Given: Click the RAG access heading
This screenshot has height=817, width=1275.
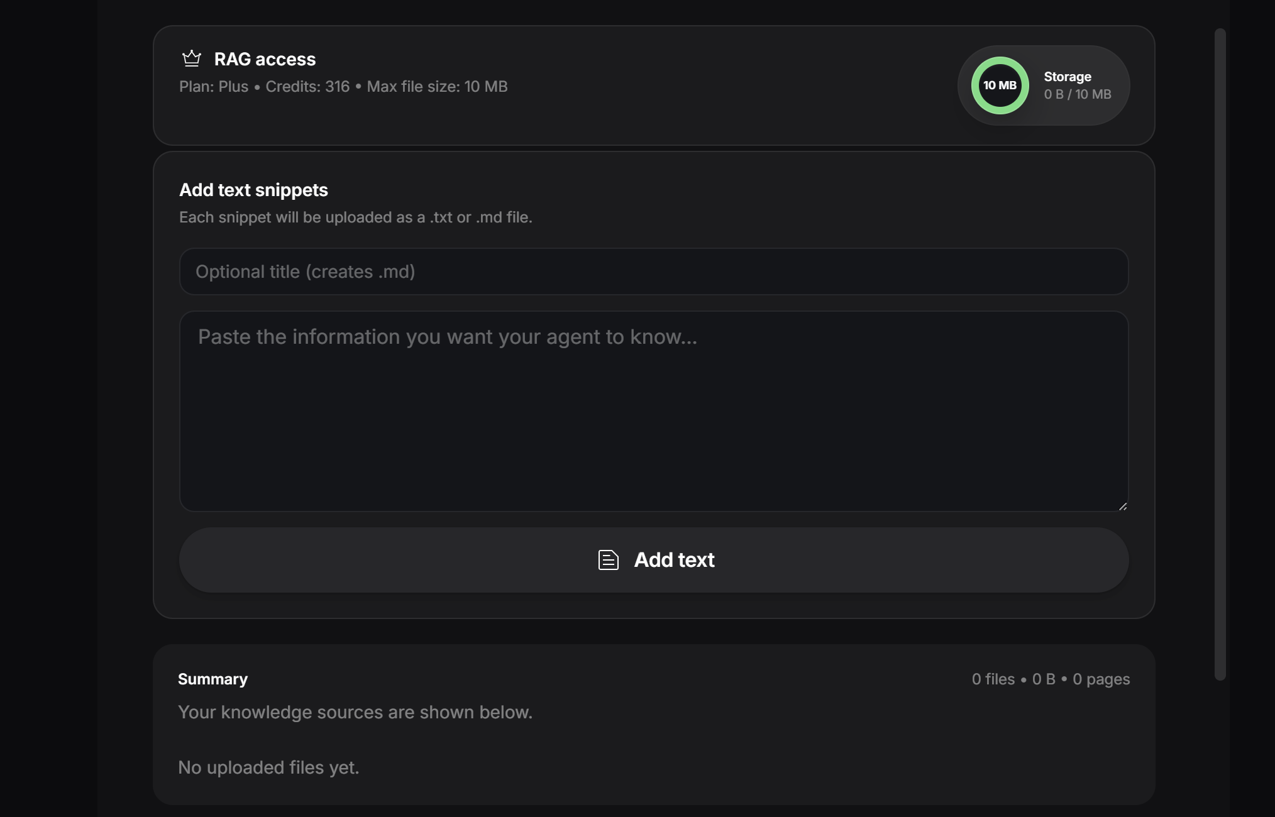Looking at the screenshot, I should tap(265, 59).
